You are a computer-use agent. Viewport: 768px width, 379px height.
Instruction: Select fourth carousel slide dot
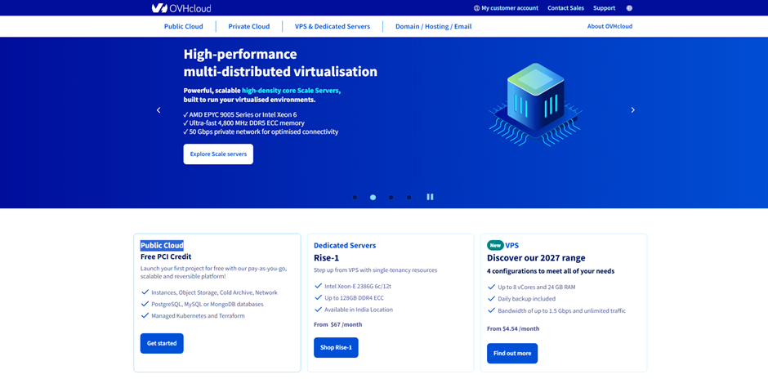pyautogui.click(x=409, y=198)
